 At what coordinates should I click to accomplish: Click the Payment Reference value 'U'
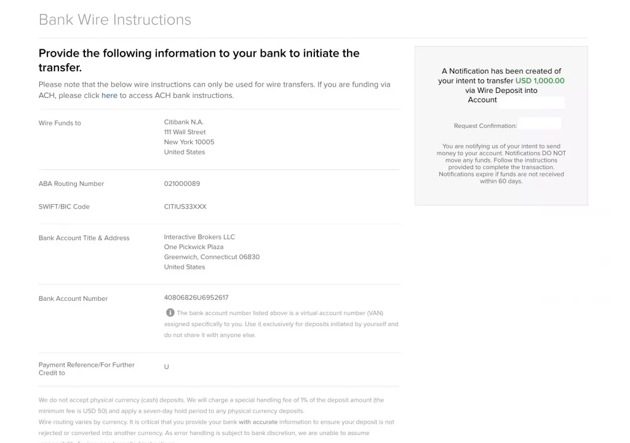click(166, 367)
